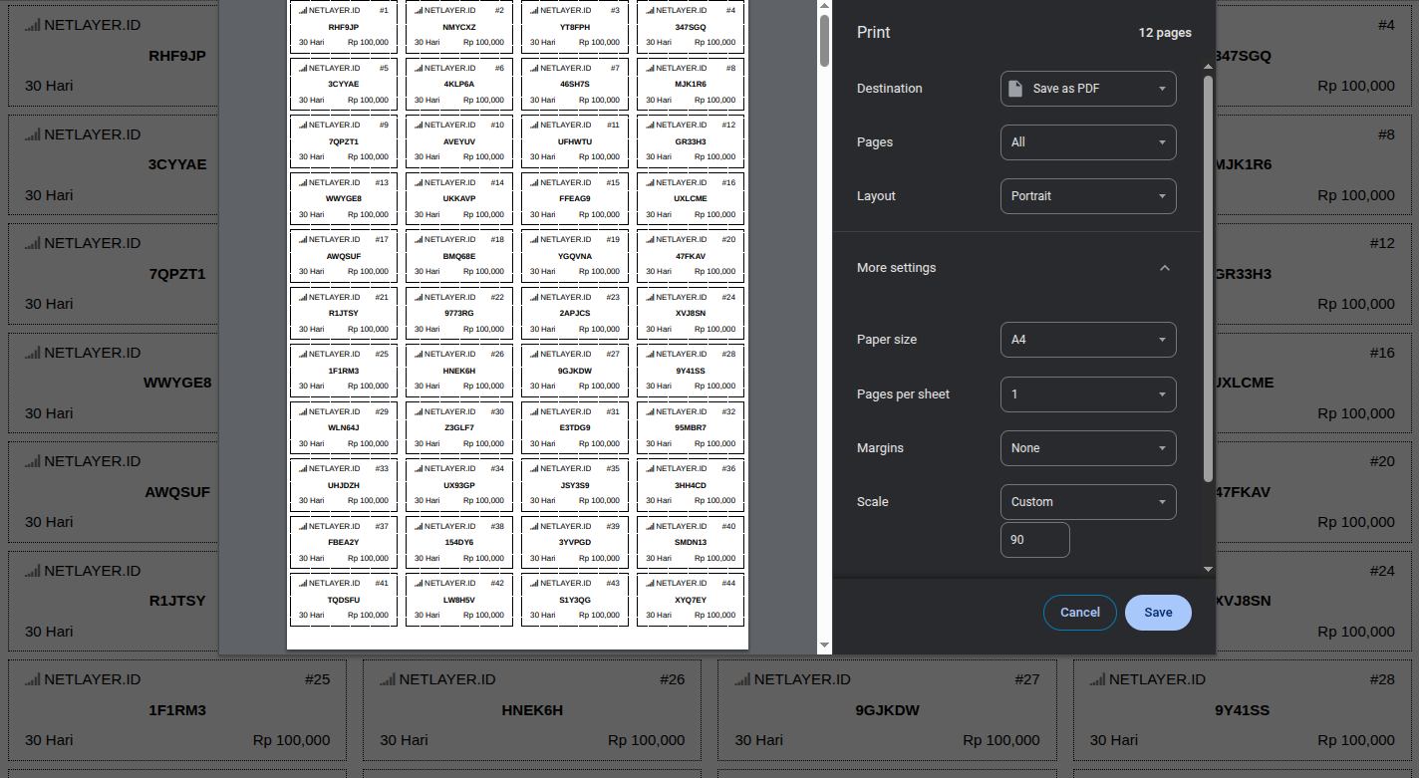Screen dimensions: 1419x778
Task: Click the Save button
Action: pyautogui.click(x=1158, y=613)
